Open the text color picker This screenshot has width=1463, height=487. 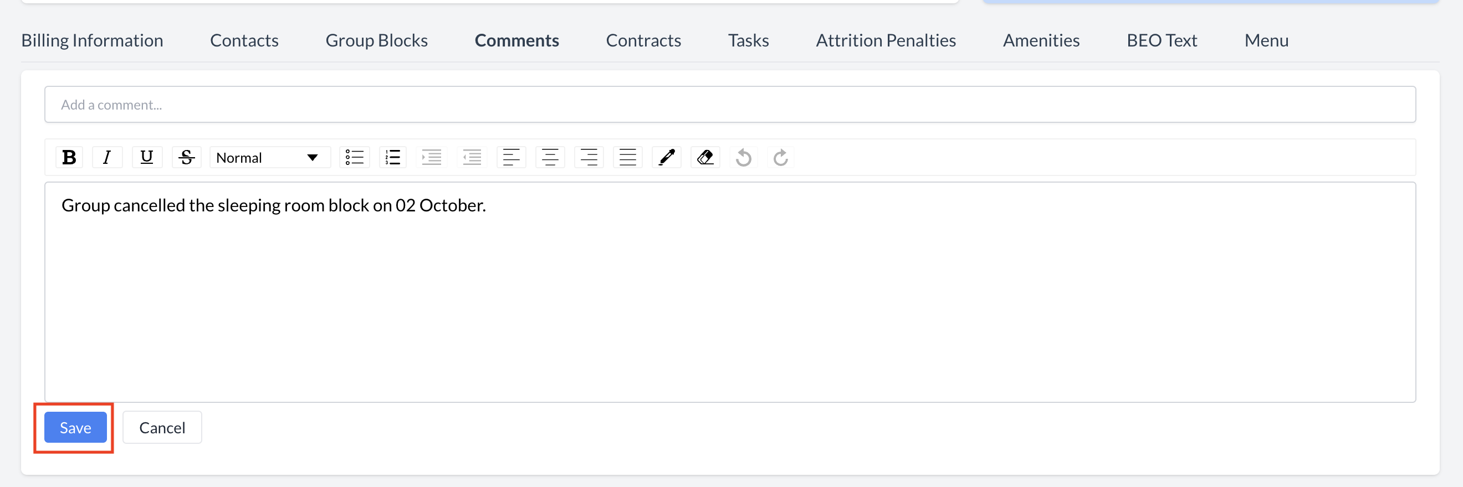(x=666, y=157)
